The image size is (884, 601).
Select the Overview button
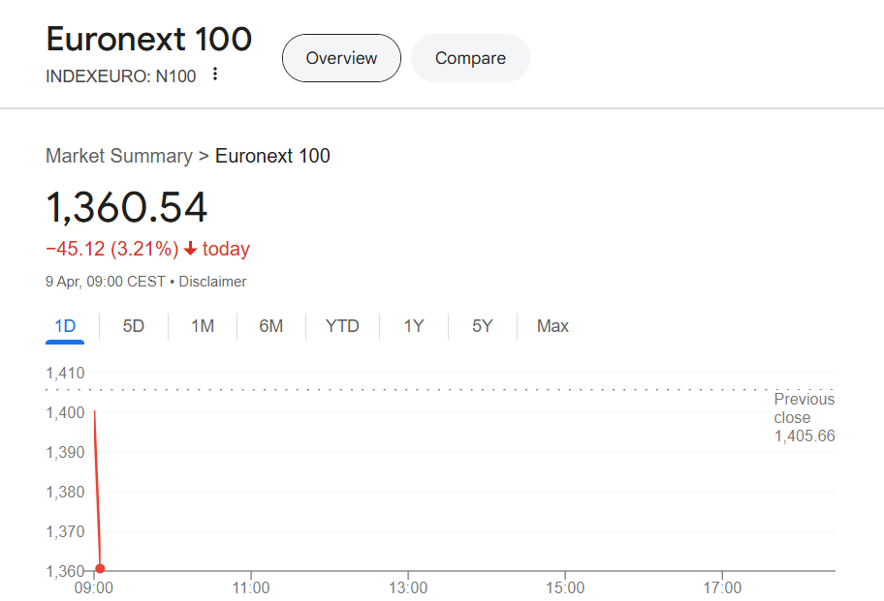(x=341, y=58)
